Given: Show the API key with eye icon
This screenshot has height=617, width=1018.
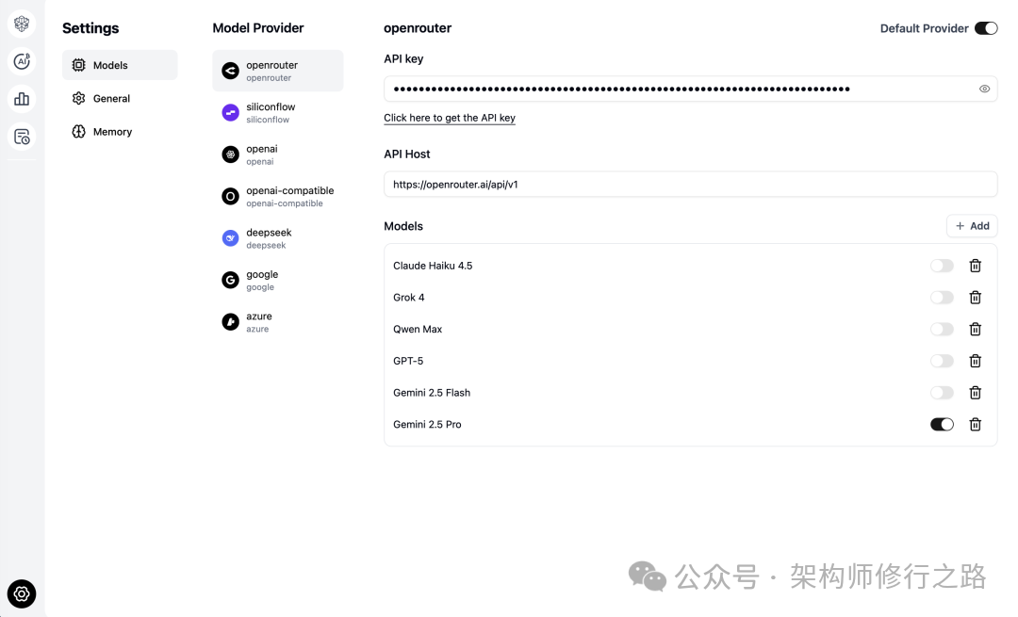Looking at the screenshot, I should 984,89.
